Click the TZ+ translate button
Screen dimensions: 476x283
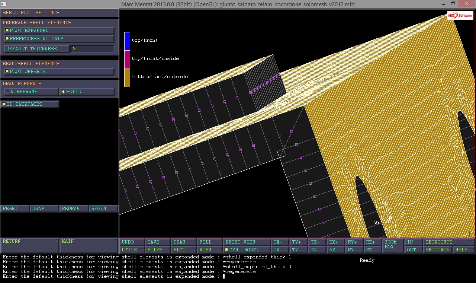click(x=318, y=242)
